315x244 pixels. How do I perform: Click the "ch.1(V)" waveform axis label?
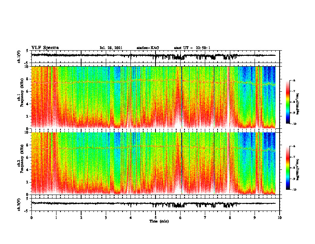(19, 57)
